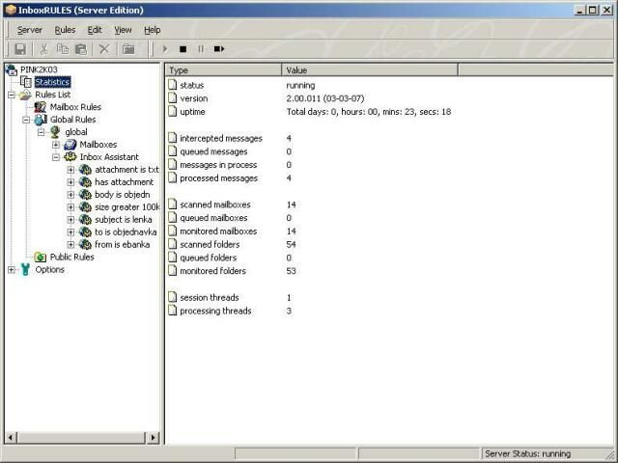This screenshot has width=618, height=463.
Task: Expand the 'has attachment' rule node
Action: 70,182
